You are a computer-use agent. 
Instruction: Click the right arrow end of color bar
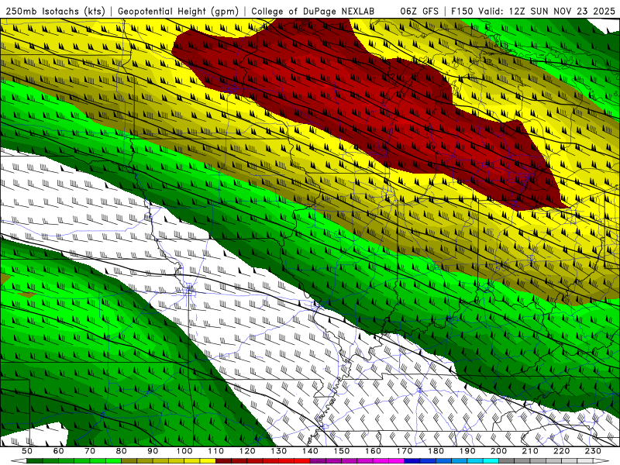click(601, 460)
